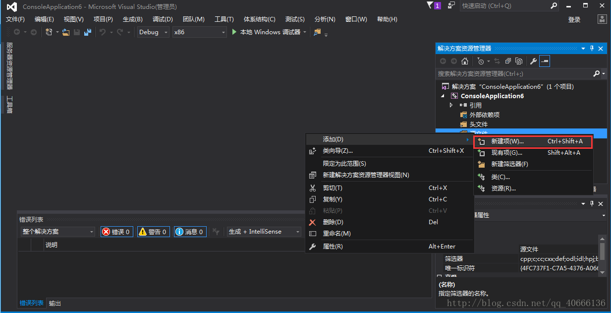Viewport: 611px width, 313px height.
Task: Click the Open File folder icon
Action: pyautogui.click(x=66, y=32)
